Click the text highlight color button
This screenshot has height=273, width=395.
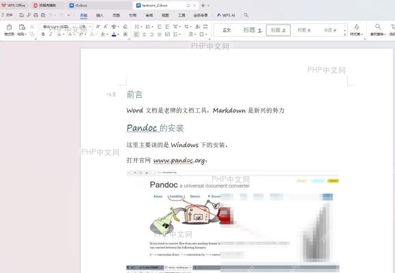(103, 34)
